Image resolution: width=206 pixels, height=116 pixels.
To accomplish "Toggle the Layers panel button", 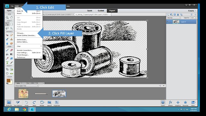I will click(163, 103).
